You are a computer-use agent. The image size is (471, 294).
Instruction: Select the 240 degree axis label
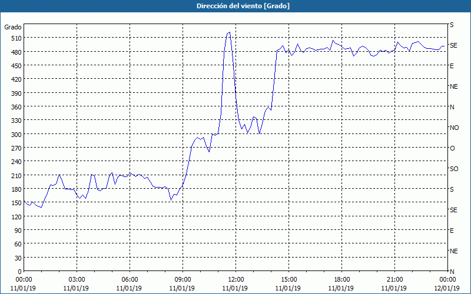coord(16,162)
